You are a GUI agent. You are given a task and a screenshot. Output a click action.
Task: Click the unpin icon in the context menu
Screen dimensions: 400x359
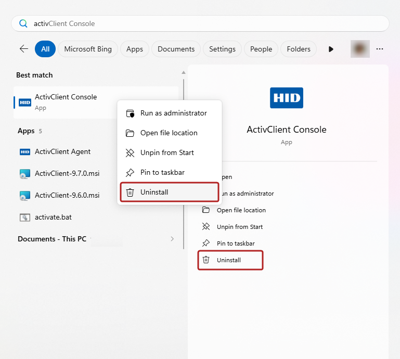[130, 152]
